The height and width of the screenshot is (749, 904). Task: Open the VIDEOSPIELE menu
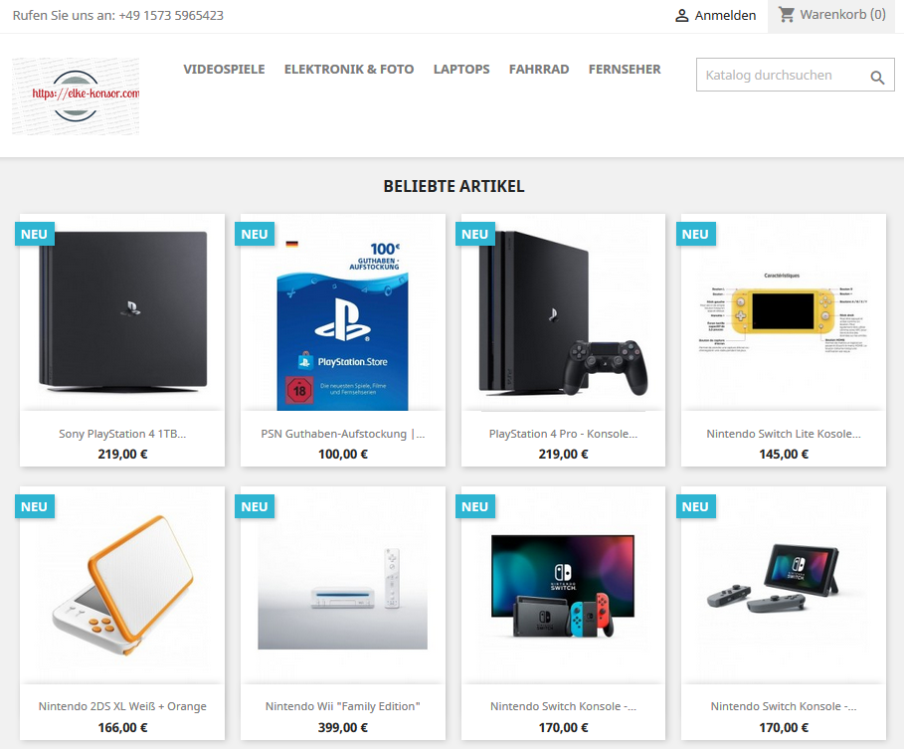(x=225, y=70)
